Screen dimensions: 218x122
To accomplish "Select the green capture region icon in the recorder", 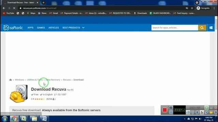I will [206, 108].
